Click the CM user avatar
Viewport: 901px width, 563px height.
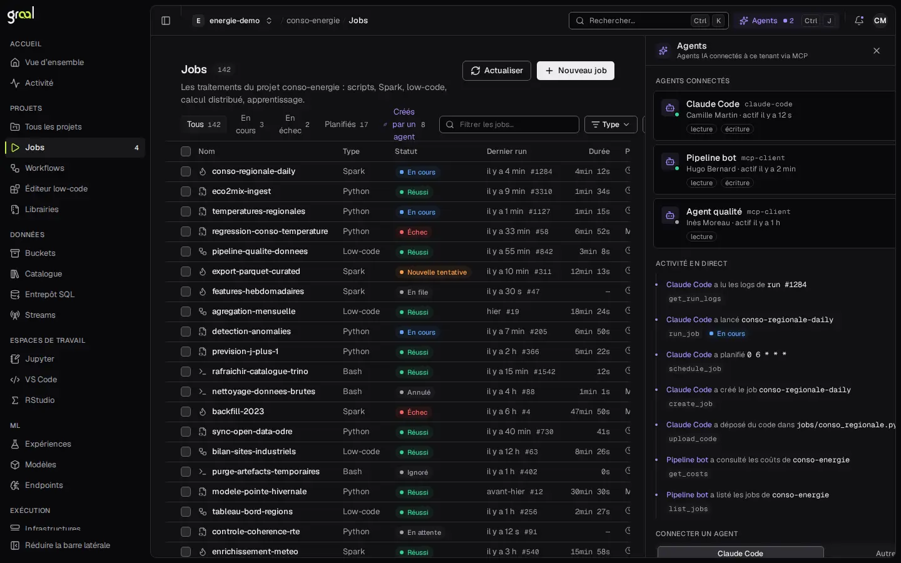pyautogui.click(x=880, y=21)
